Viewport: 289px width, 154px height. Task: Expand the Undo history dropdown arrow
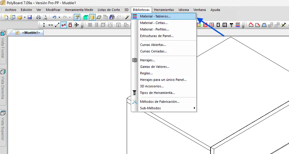(x=59, y=17)
